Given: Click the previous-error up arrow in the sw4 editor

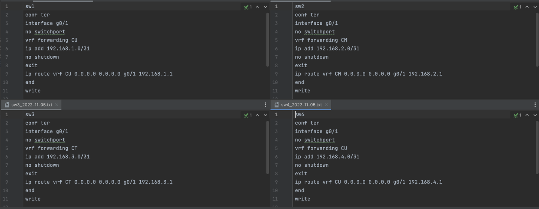Looking at the screenshot, I should click(527, 115).
